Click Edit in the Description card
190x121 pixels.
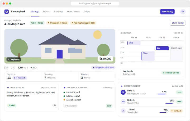click(x=54, y=105)
